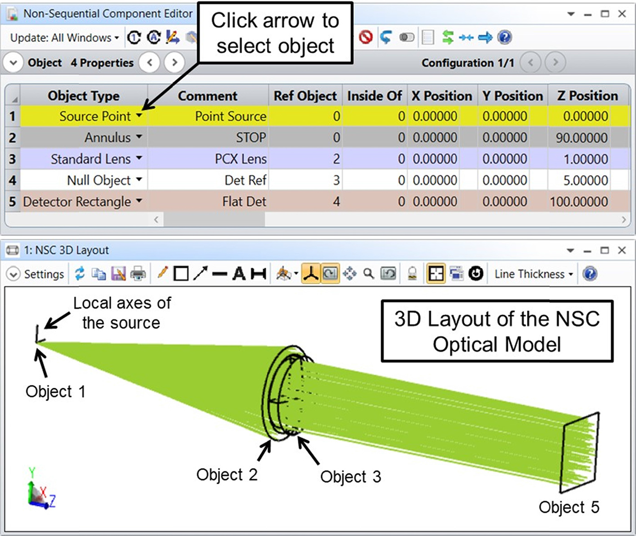Image resolution: width=636 pixels, height=536 pixels.
Task: Click the refresh icon in NSC 3D Layout
Action: click(x=80, y=274)
